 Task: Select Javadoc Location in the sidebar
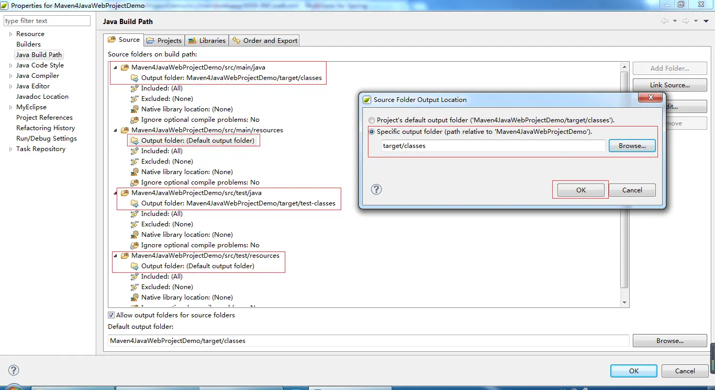point(42,97)
